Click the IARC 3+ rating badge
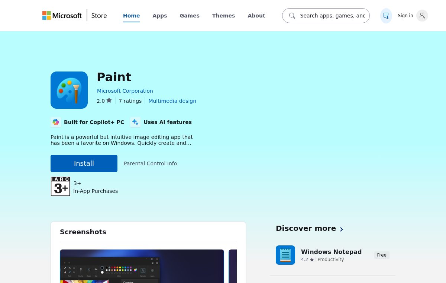The height and width of the screenshot is (283, 446). click(x=60, y=186)
